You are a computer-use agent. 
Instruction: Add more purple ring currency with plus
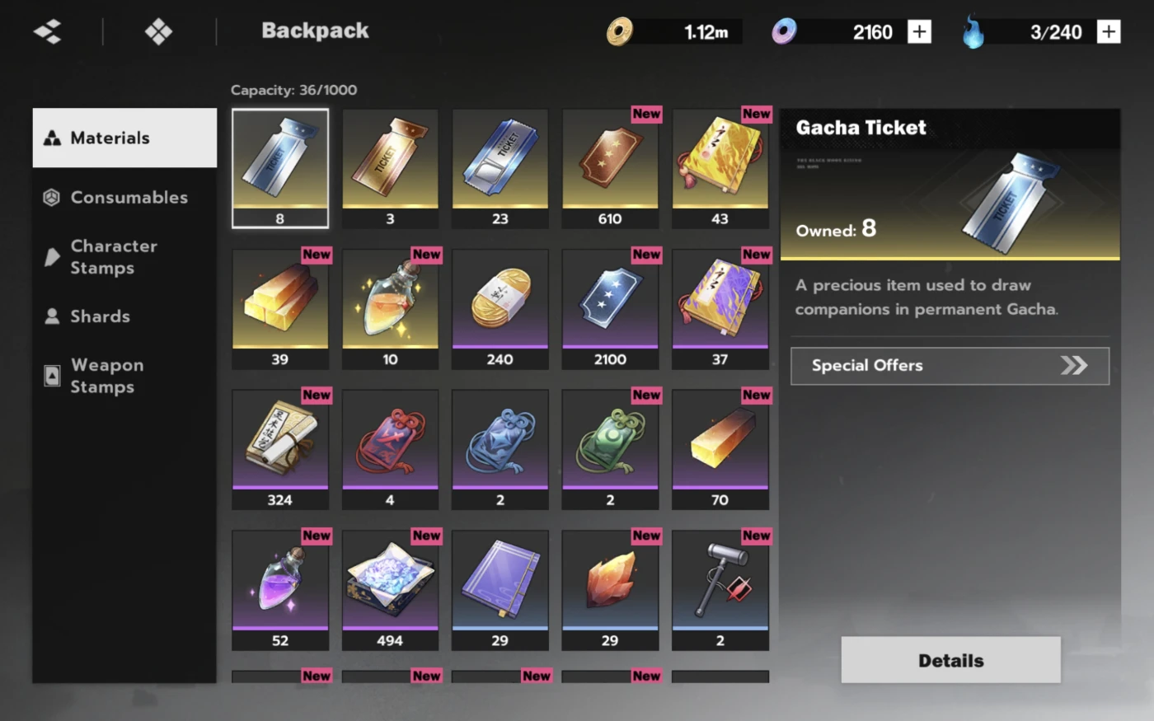(919, 32)
